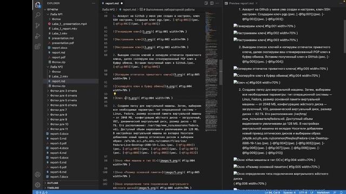
Task: Expand Фотки для 4 отчета folder
Action: (63, 96)
